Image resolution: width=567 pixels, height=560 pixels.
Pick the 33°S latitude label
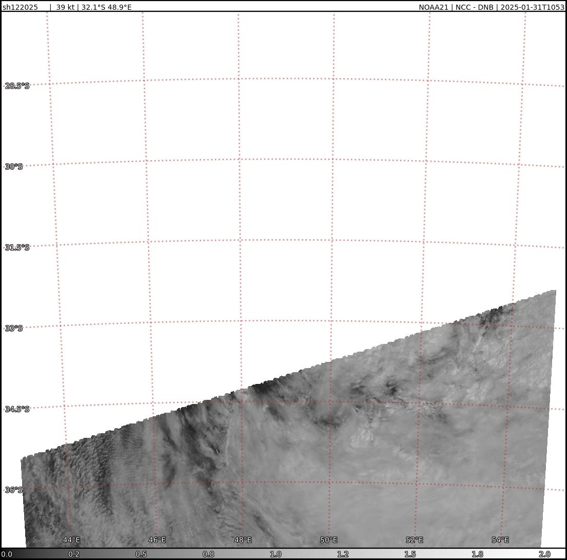tap(14, 329)
